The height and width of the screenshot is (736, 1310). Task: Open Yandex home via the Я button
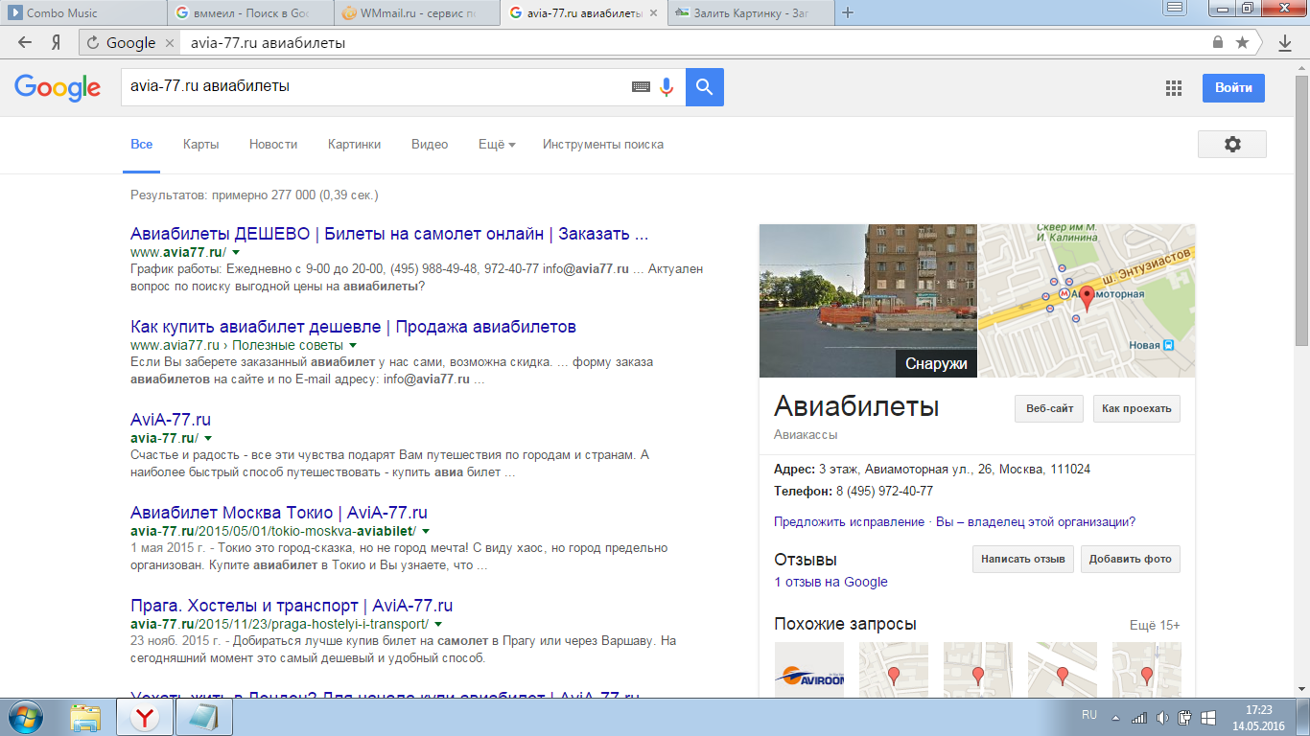tap(56, 42)
